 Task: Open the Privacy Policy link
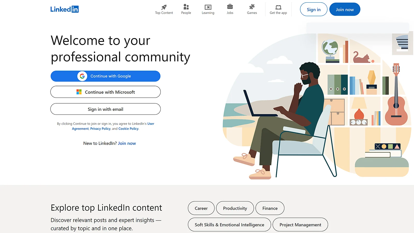click(x=100, y=129)
